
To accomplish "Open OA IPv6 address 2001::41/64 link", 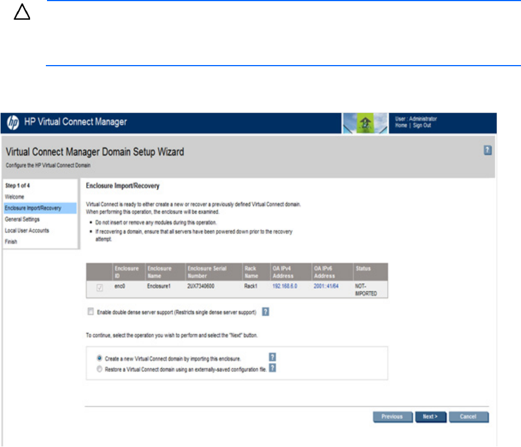I will (x=326, y=286).
